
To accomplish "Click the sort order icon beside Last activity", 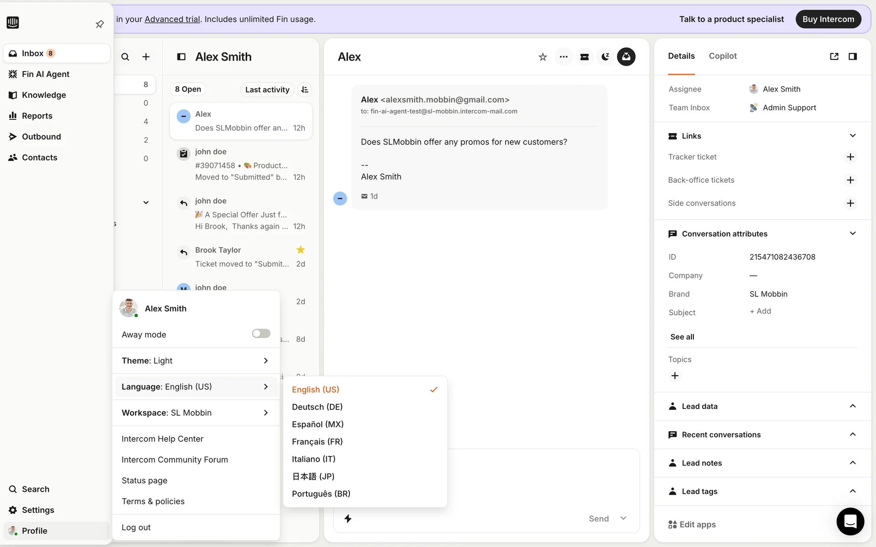I will click(305, 90).
